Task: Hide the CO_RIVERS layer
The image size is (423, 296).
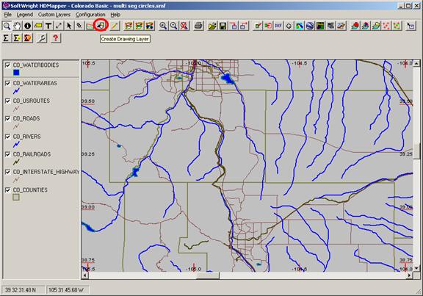Action: point(7,137)
